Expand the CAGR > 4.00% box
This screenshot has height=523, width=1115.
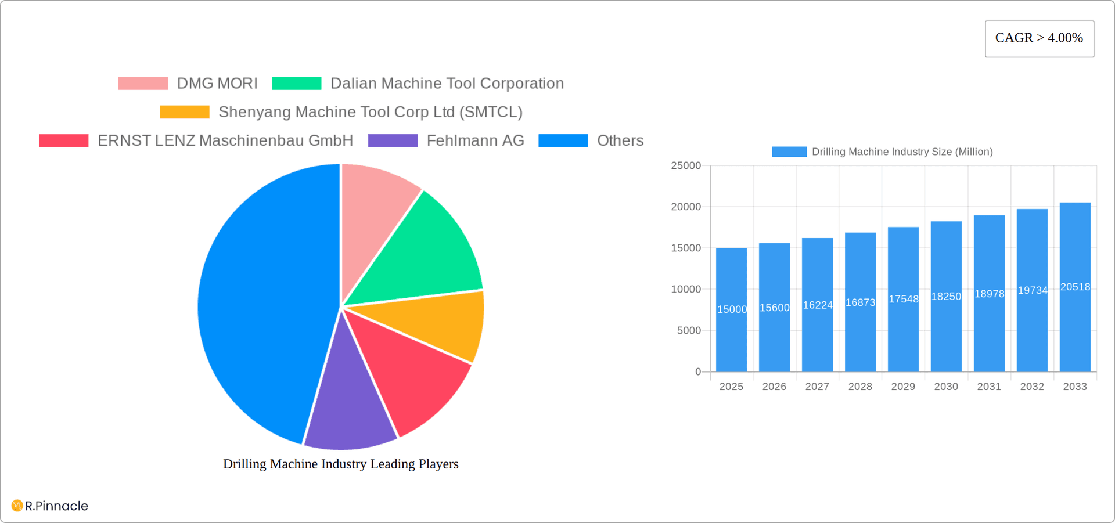[1039, 38]
